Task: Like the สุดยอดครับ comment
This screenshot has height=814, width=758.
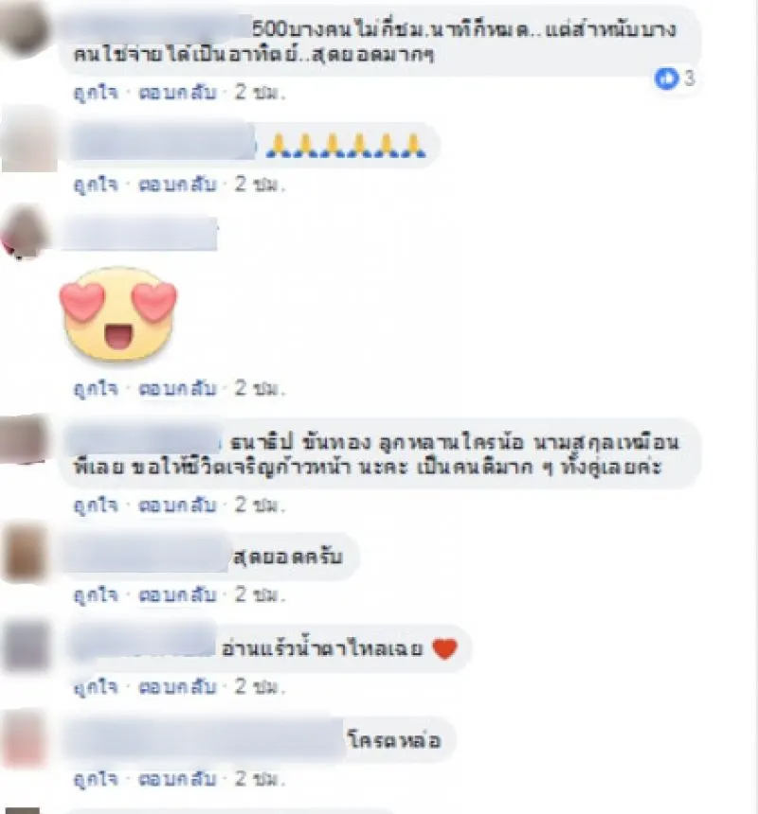Action: click(x=96, y=595)
